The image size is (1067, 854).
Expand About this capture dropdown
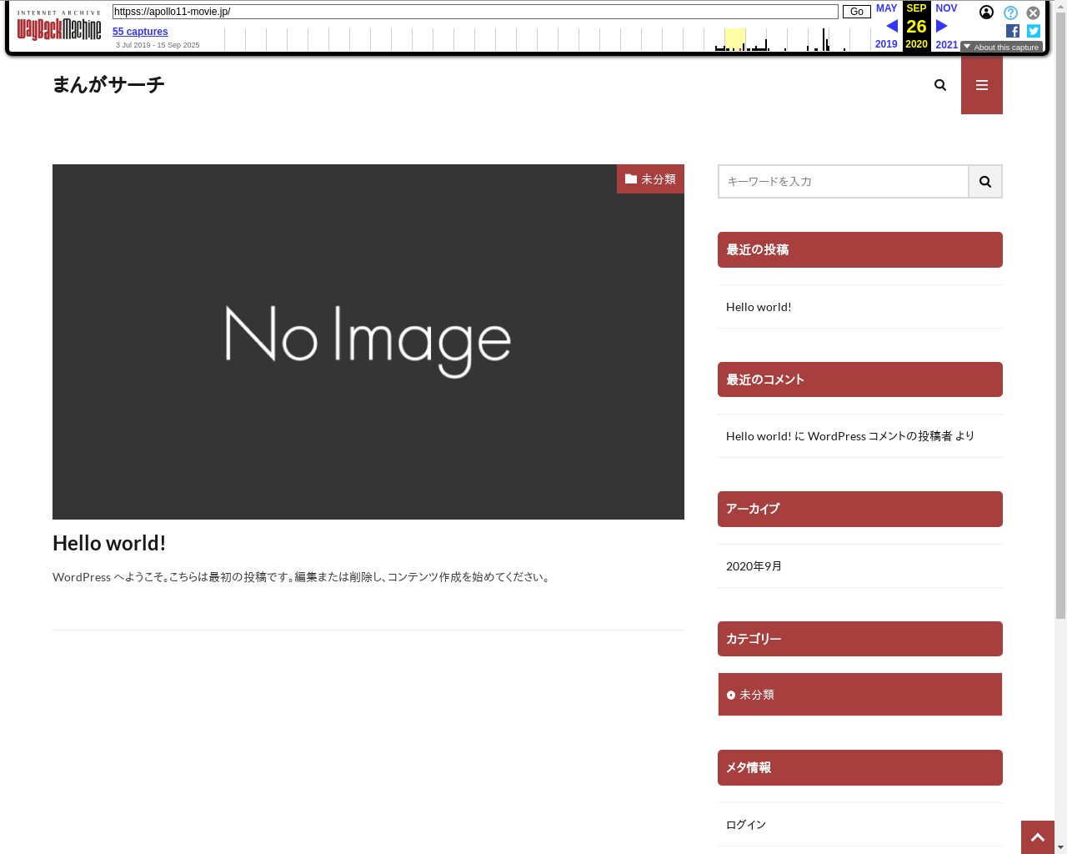click(1001, 48)
